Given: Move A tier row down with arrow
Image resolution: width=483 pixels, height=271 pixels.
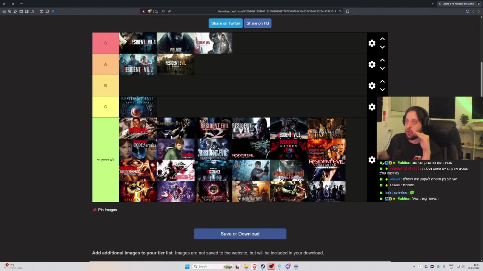Looking at the screenshot, I should (x=382, y=69).
